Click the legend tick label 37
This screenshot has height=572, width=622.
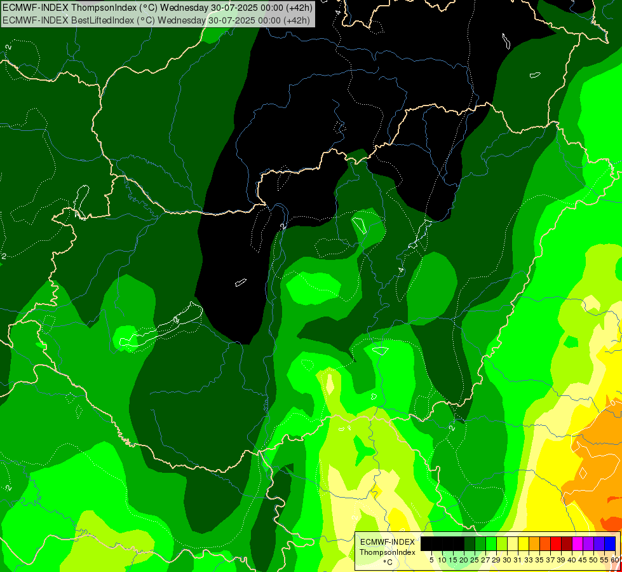[551, 560]
